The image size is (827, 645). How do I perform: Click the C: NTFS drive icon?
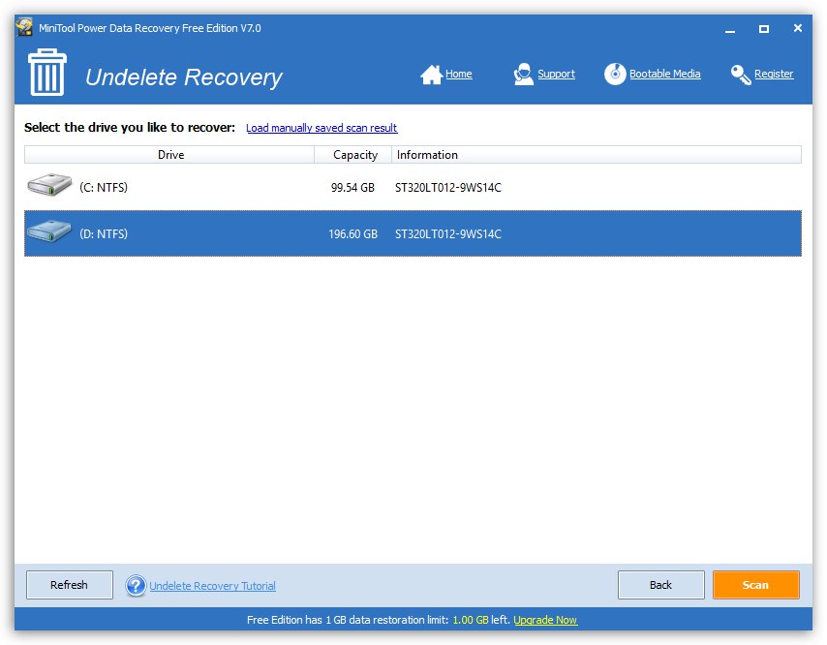pyautogui.click(x=49, y=185)
